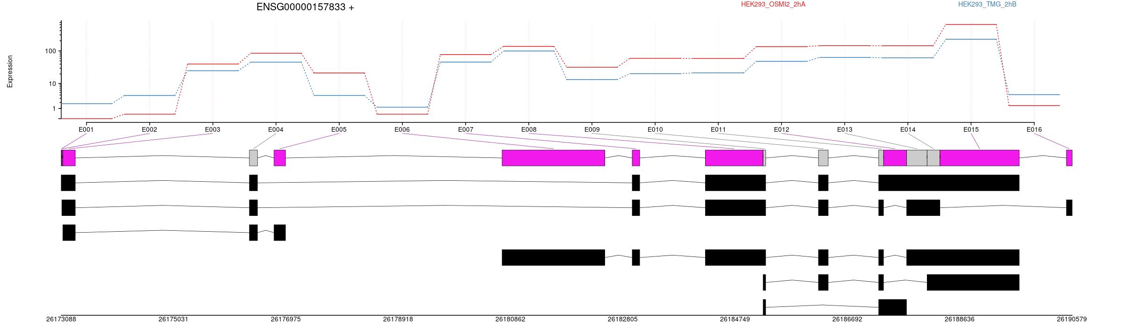Click the exon label E015
This screenshot has width=1123, height=327.
[971, 129]
